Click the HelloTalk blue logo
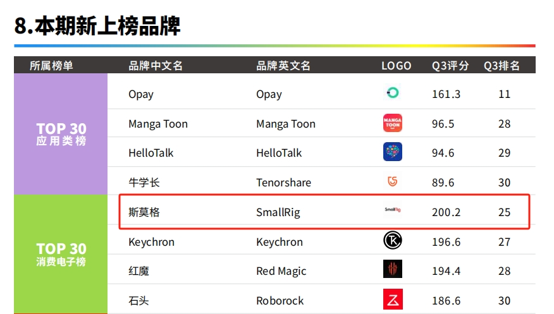Image resolution: width=554 pixels, height=314 pixels. 393,152
